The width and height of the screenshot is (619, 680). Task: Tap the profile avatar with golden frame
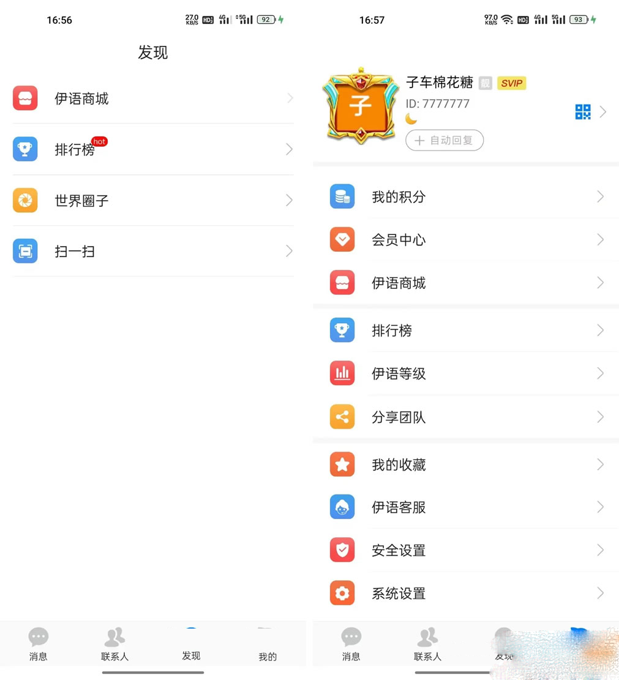pos(360,106)
